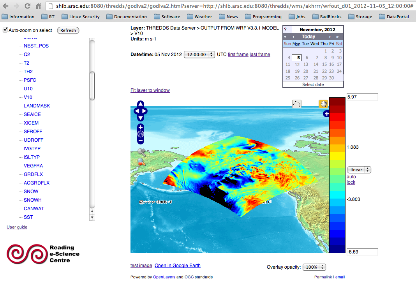Toggle the Auto-zoom on select checkbox
Viewport: 416px width, 285px height.
tap(5, 30)
